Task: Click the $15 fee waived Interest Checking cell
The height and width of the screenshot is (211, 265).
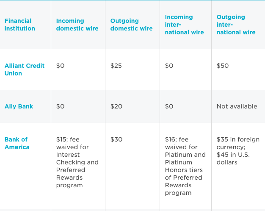Action: pyautogui.click(x=77, y=162)
